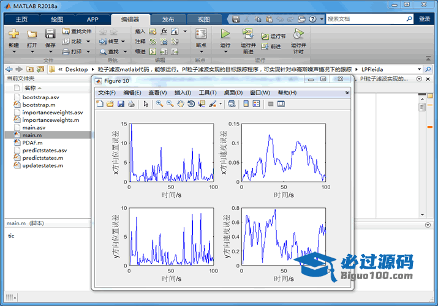438x306 pixels.
Task: Click the help question mark icon
Action: pos(312,19)
